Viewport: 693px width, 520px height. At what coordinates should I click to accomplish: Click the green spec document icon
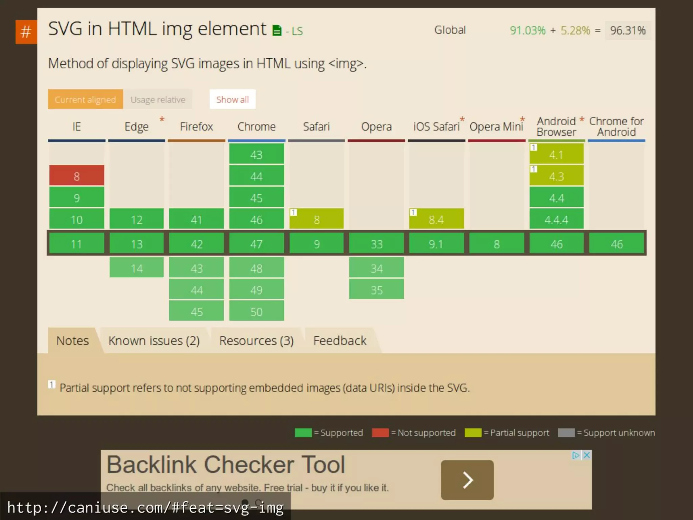[x=277, y=30]
